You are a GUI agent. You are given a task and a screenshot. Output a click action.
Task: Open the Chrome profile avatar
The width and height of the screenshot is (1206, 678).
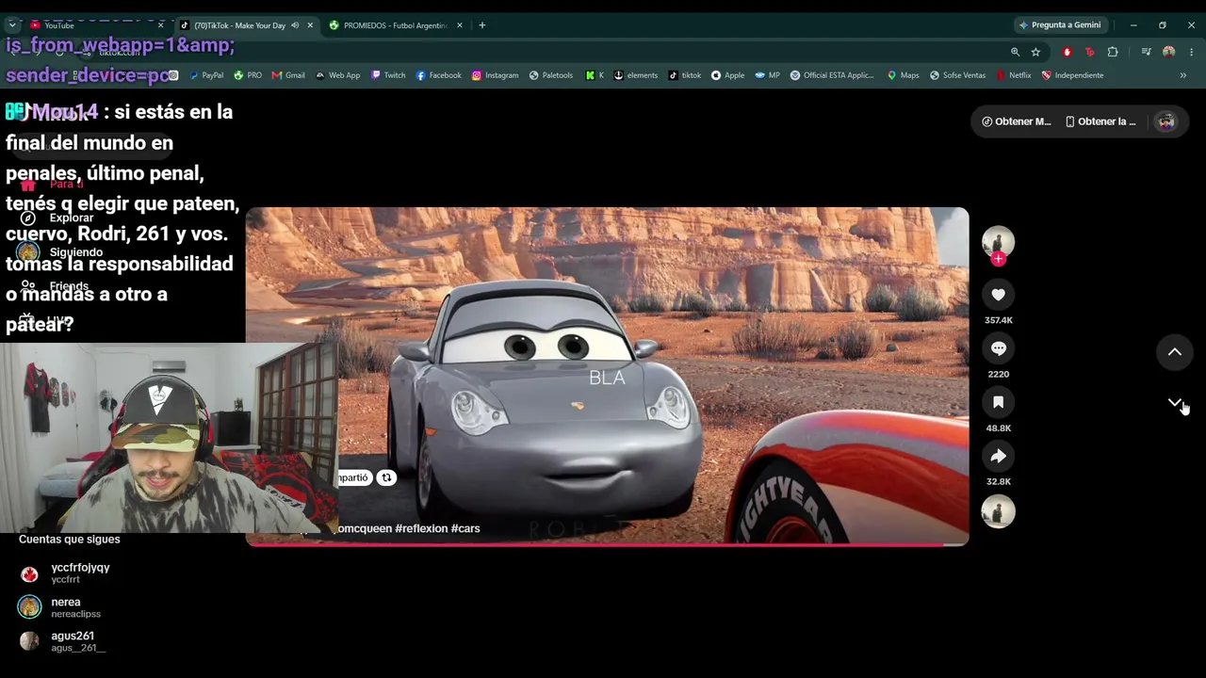[x=1169, y=52]
